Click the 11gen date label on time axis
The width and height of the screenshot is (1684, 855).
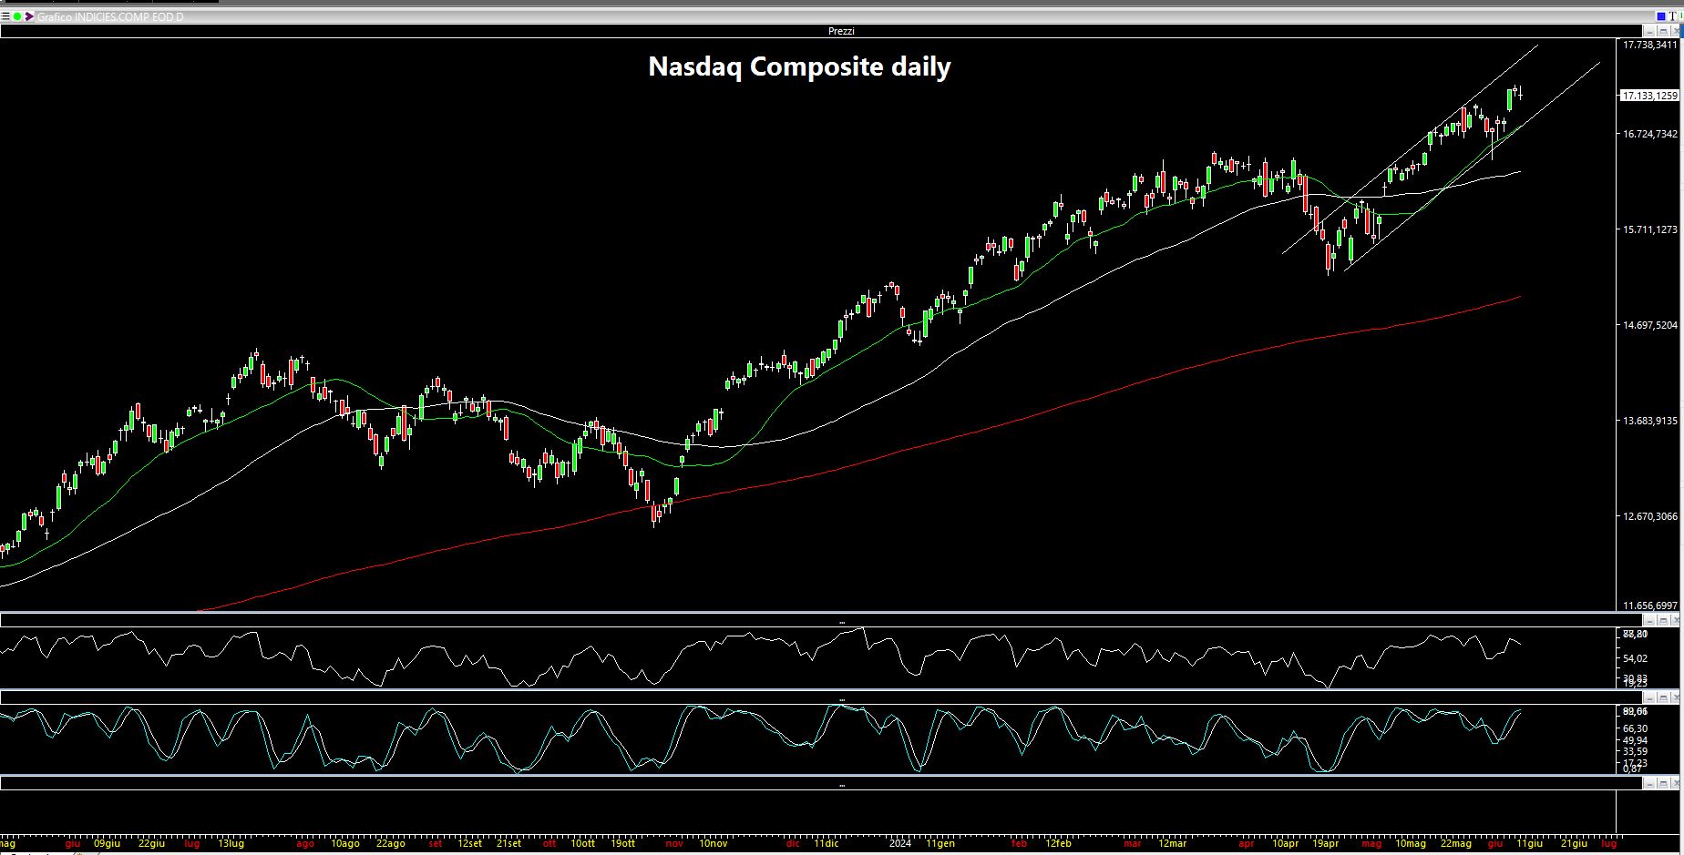point(940,843)
